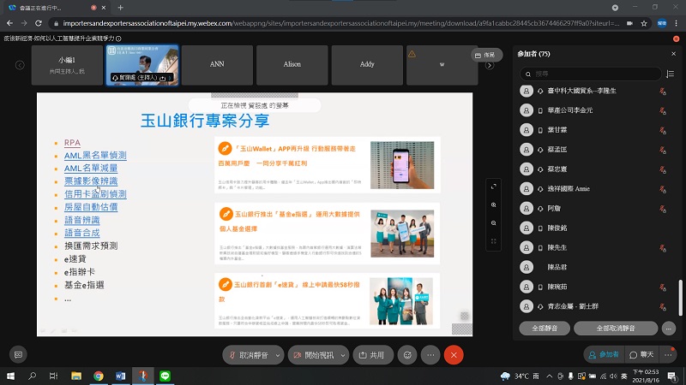Toggle mute icon for 蔡孟匡
This screenshot has width=686, height=385.
pos(663,150)
